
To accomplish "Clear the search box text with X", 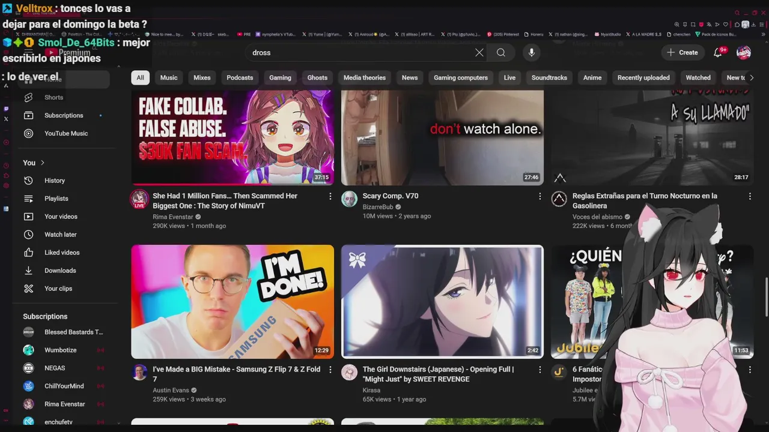I will tap(479, 53).
